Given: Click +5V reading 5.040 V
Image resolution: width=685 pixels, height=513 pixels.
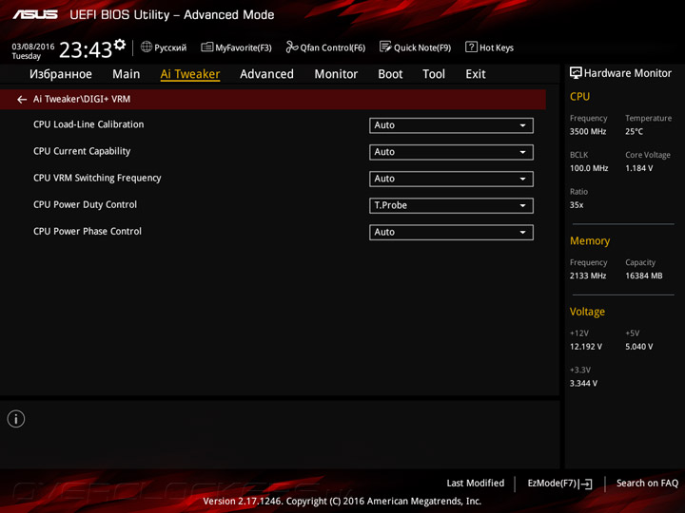Looking at the screenshot, I should coord(639,347).
